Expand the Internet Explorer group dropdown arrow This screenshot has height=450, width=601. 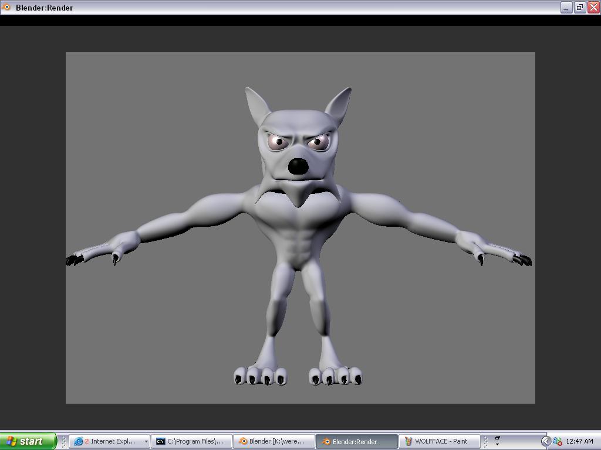pyautogui.click(x=146, y=442)
